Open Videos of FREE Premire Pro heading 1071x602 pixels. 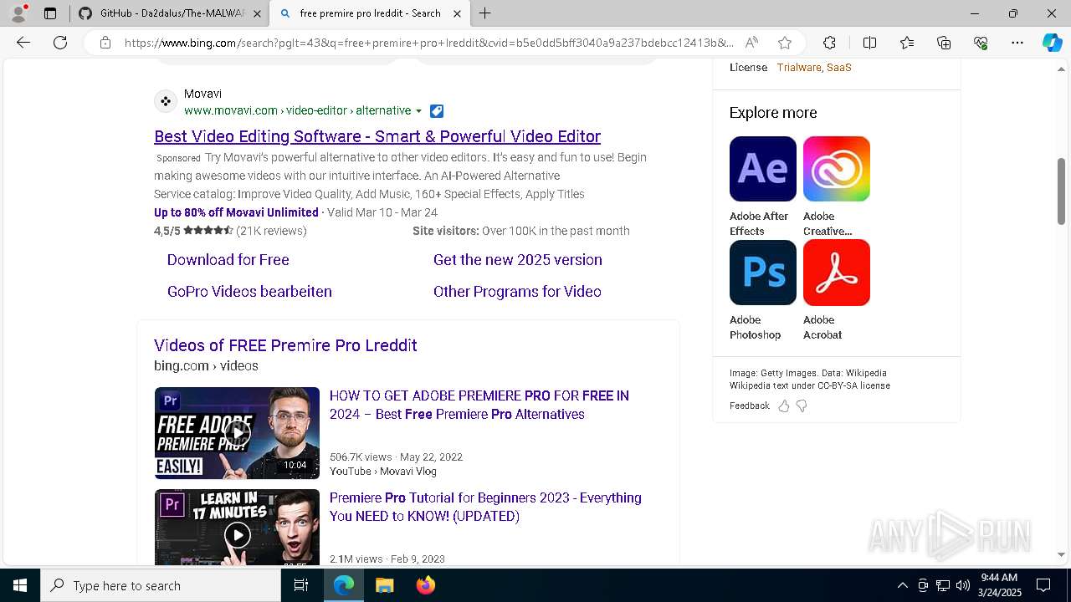point(285,345)
